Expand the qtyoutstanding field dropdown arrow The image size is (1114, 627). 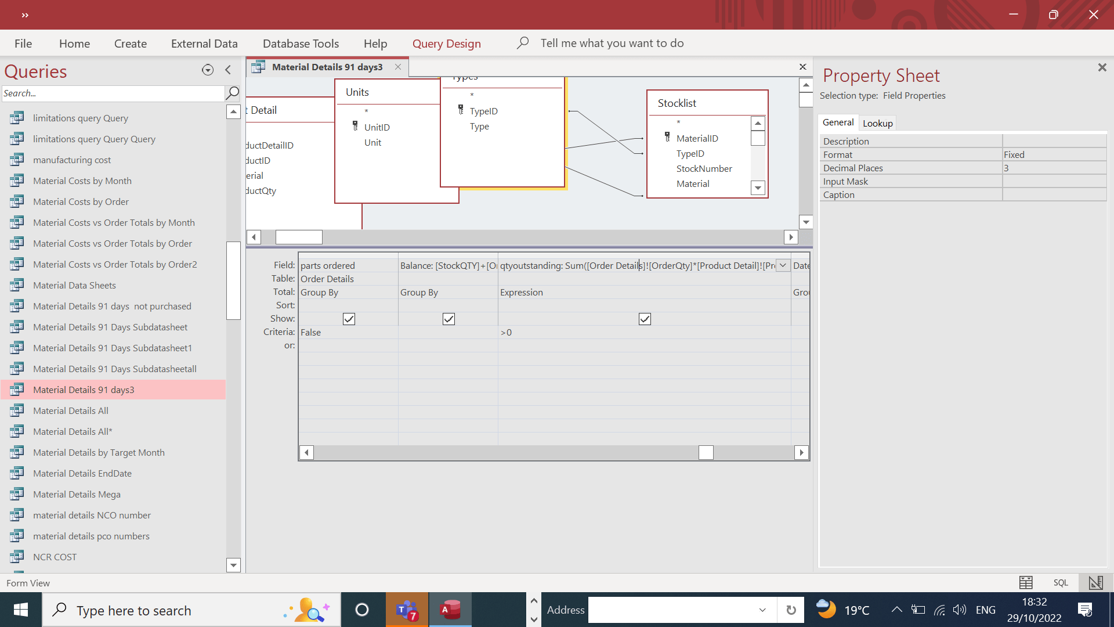[x=783, y=265]
